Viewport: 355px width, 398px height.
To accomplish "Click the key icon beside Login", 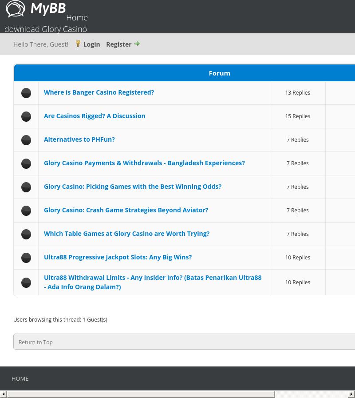I will tap(78, 44).
